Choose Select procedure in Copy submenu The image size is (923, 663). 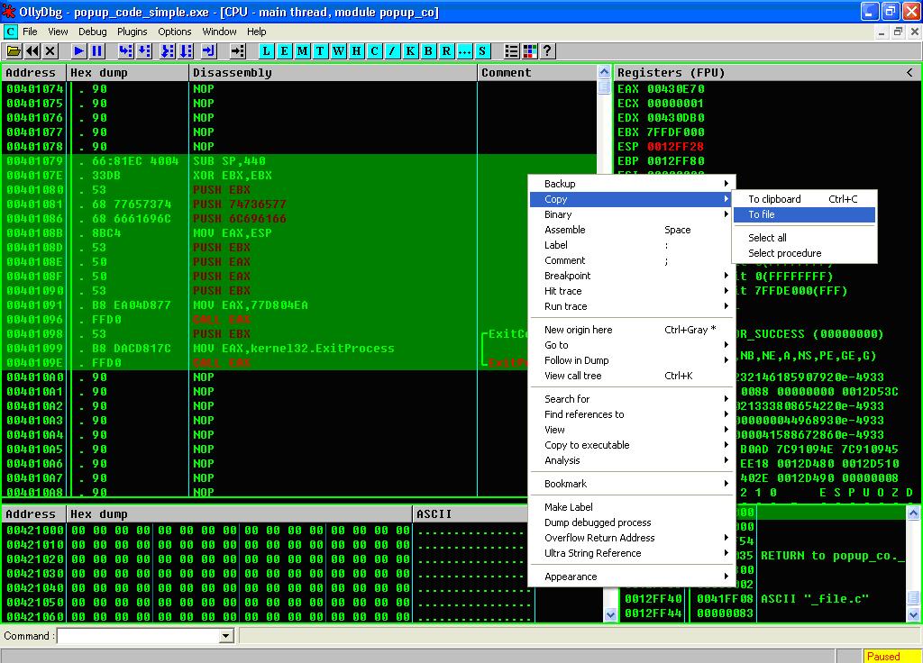tap(804, 253)
